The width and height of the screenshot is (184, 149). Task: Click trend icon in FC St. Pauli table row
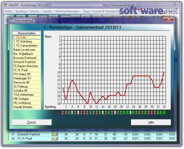tap(54, 139)
